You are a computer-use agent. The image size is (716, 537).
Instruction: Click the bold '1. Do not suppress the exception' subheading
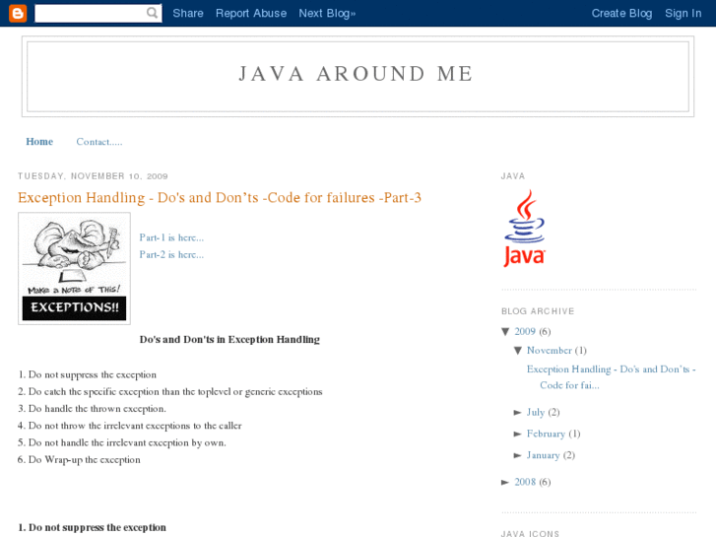point(92,527)
